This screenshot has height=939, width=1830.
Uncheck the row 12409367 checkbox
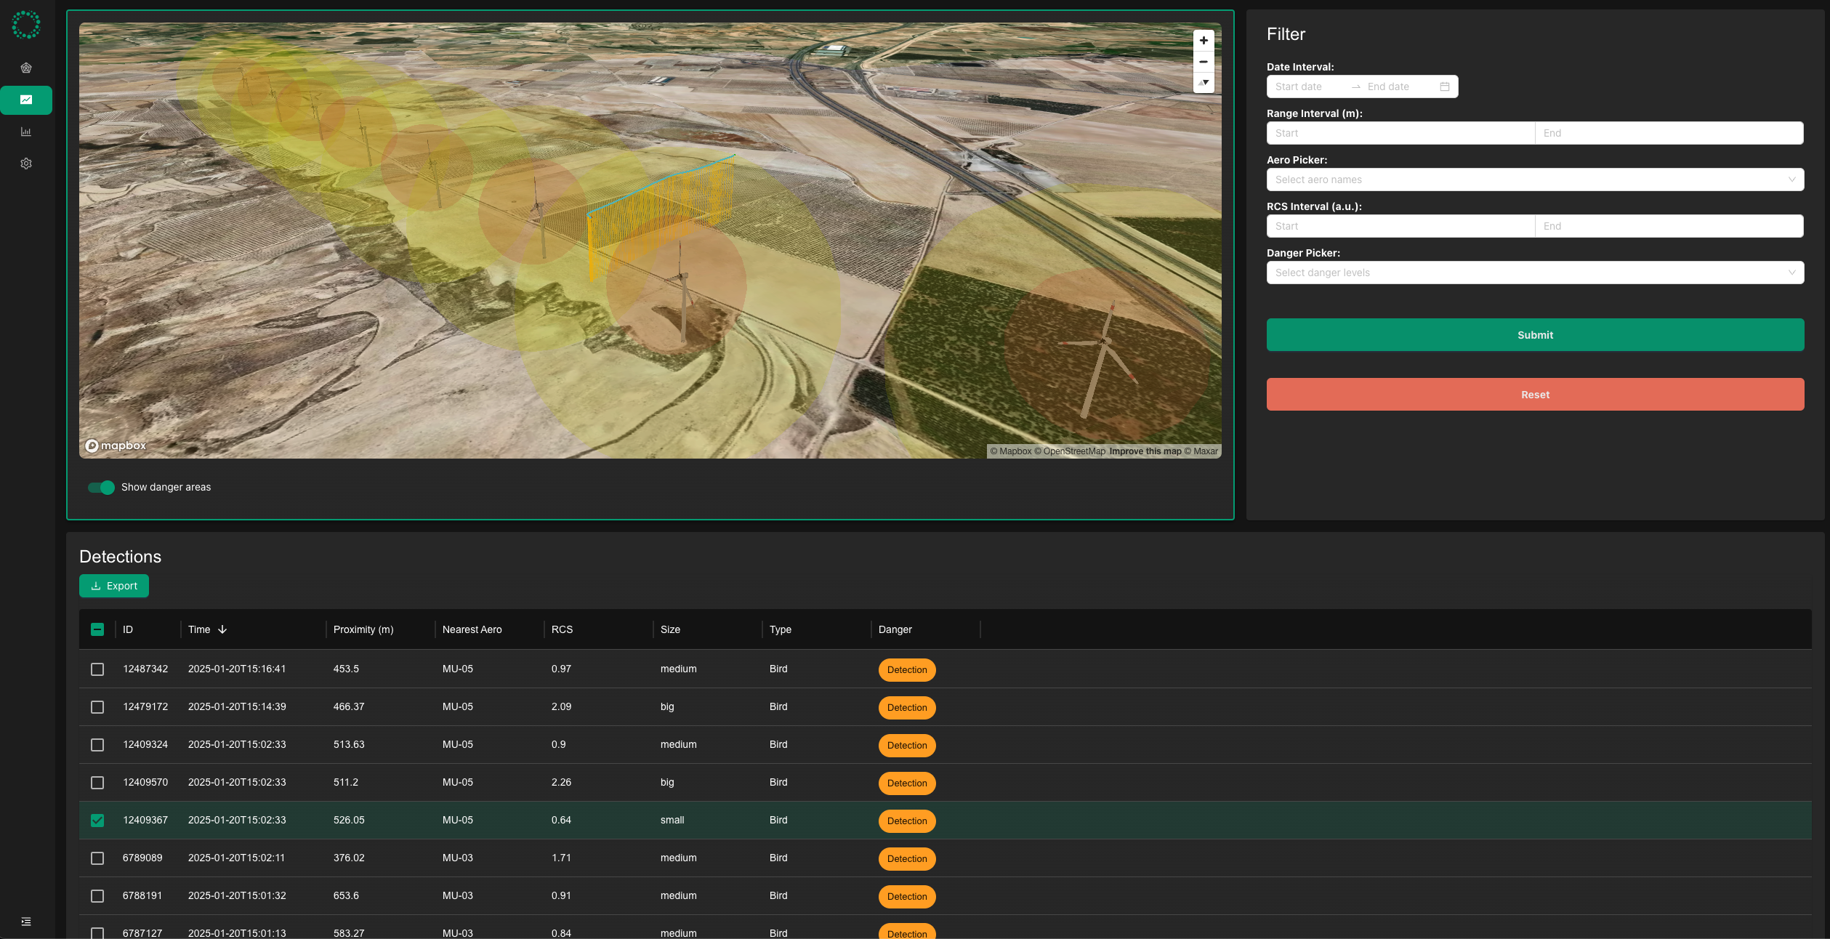click(97, 820)
